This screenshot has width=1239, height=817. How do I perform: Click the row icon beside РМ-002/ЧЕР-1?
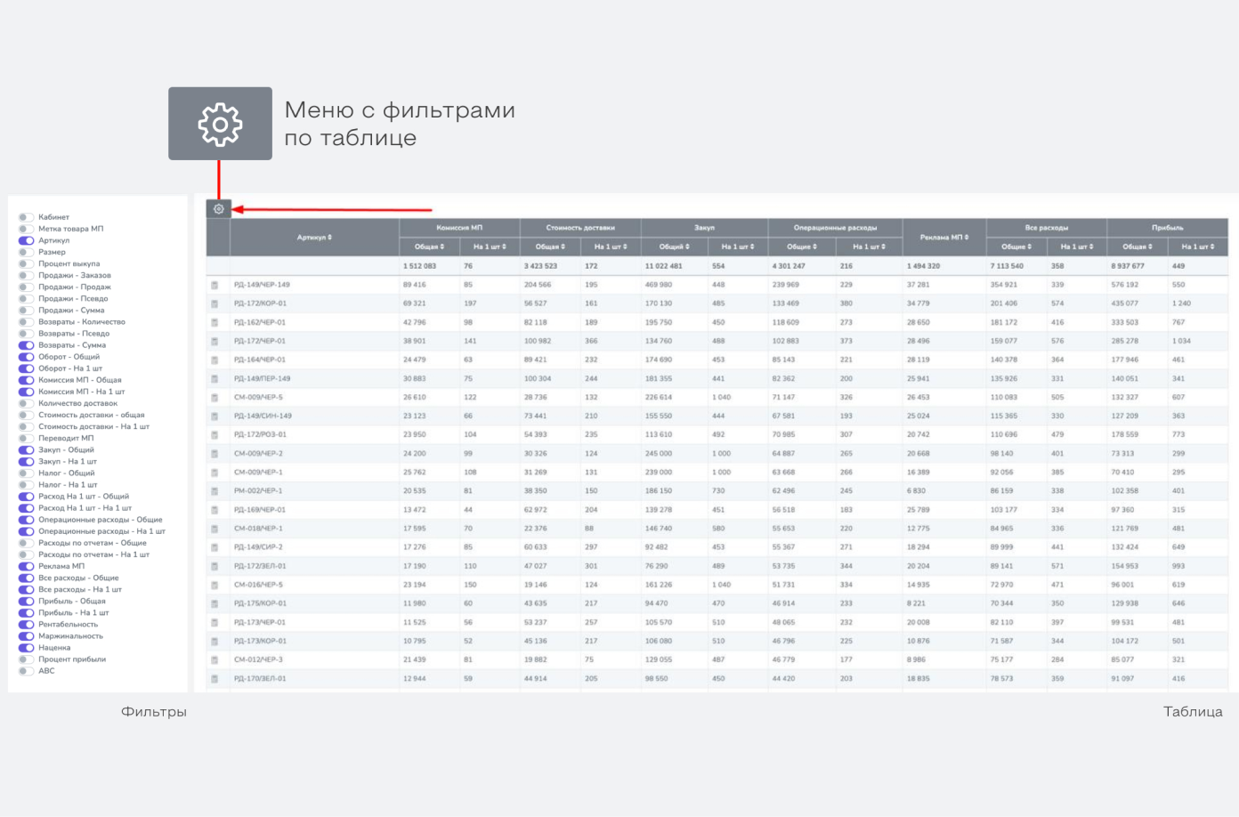(215, 491)
